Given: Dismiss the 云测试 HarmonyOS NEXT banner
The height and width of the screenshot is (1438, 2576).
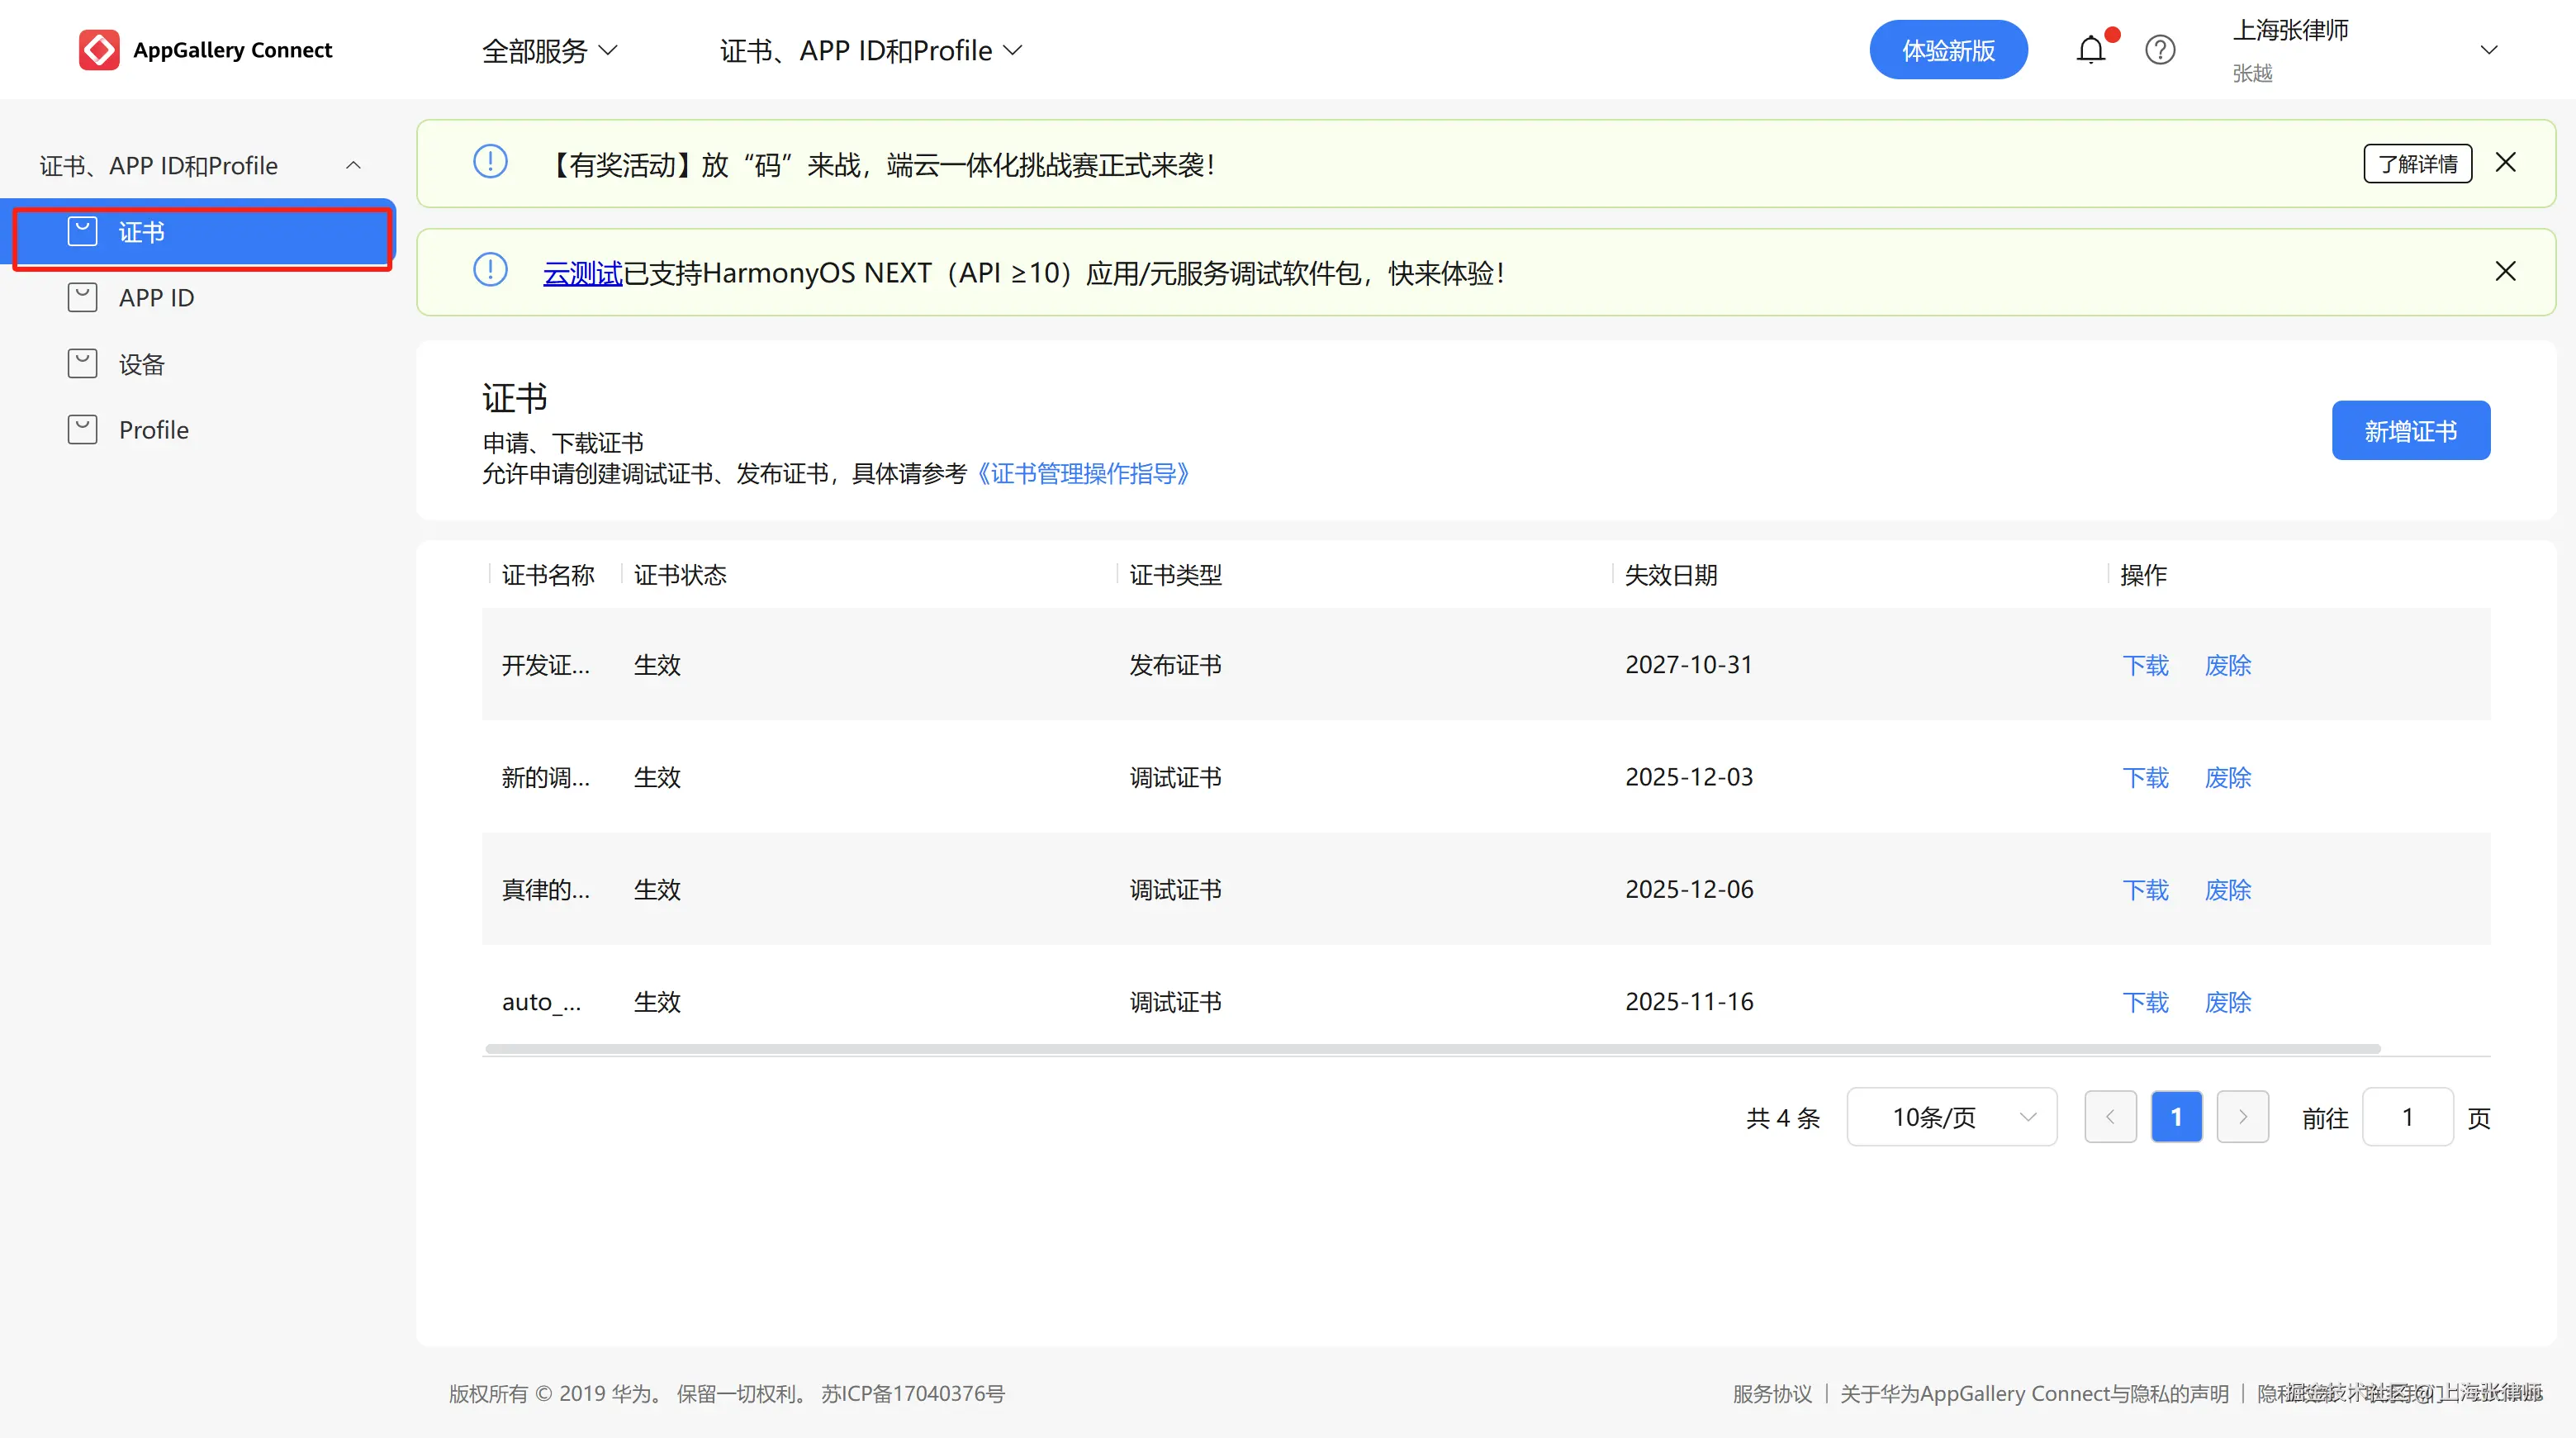Looking at the screenshot, I should [x=2505, y=271].
